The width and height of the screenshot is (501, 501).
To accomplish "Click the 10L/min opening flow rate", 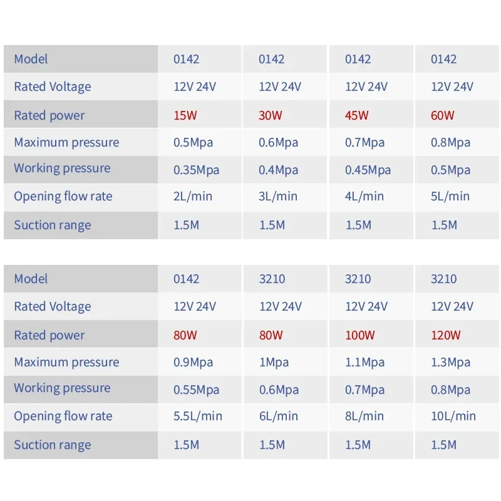I will [453, 416].
